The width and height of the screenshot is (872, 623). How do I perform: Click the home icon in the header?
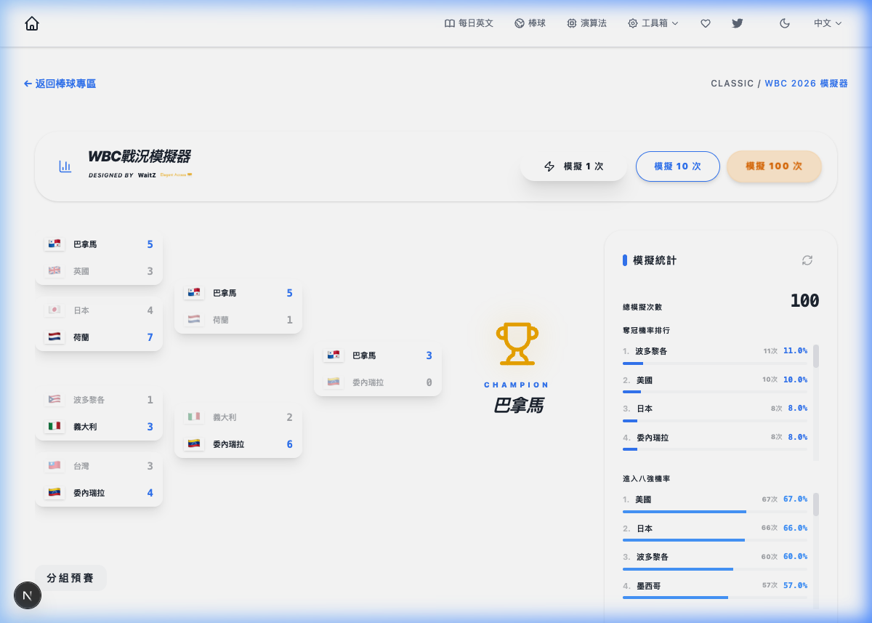[x=32, y=23]
